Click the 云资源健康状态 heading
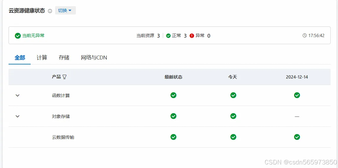The width and height of the screenshot is (338, 168). [27, 11]
